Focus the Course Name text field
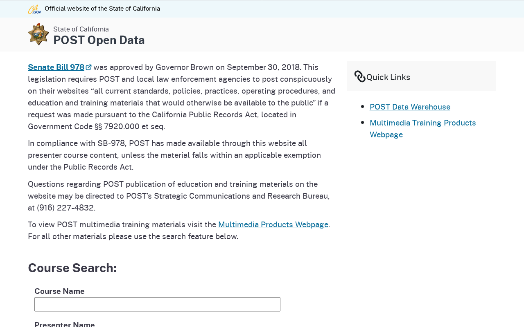Screen dimensions: 524x327 coord(157,304)
